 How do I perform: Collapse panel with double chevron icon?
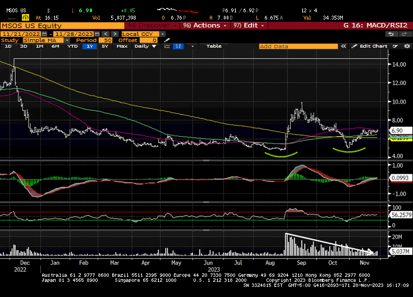click(x=343, y=47)
